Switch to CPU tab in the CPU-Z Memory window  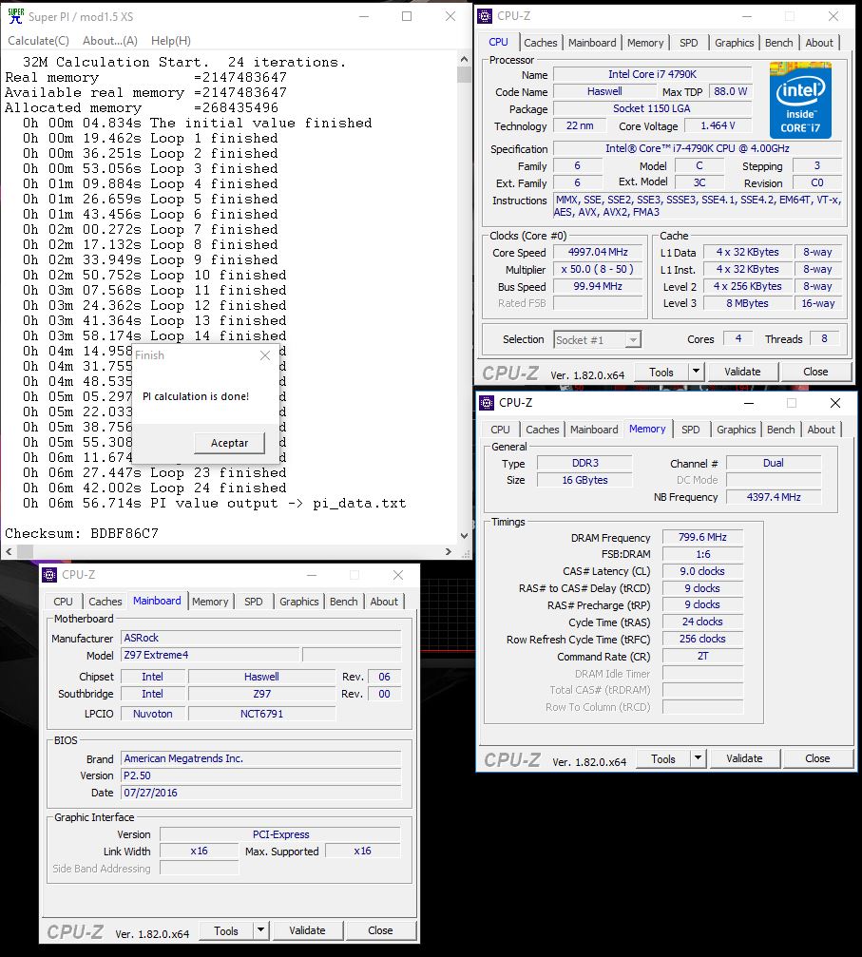tap(500, 430)
